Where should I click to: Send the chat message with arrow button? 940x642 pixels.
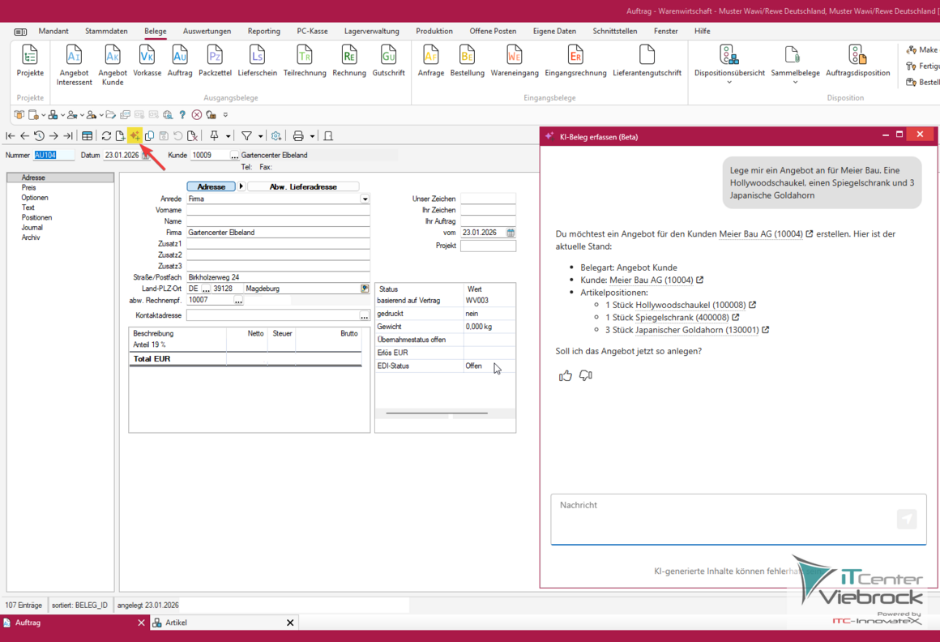[x=907, y=519]
